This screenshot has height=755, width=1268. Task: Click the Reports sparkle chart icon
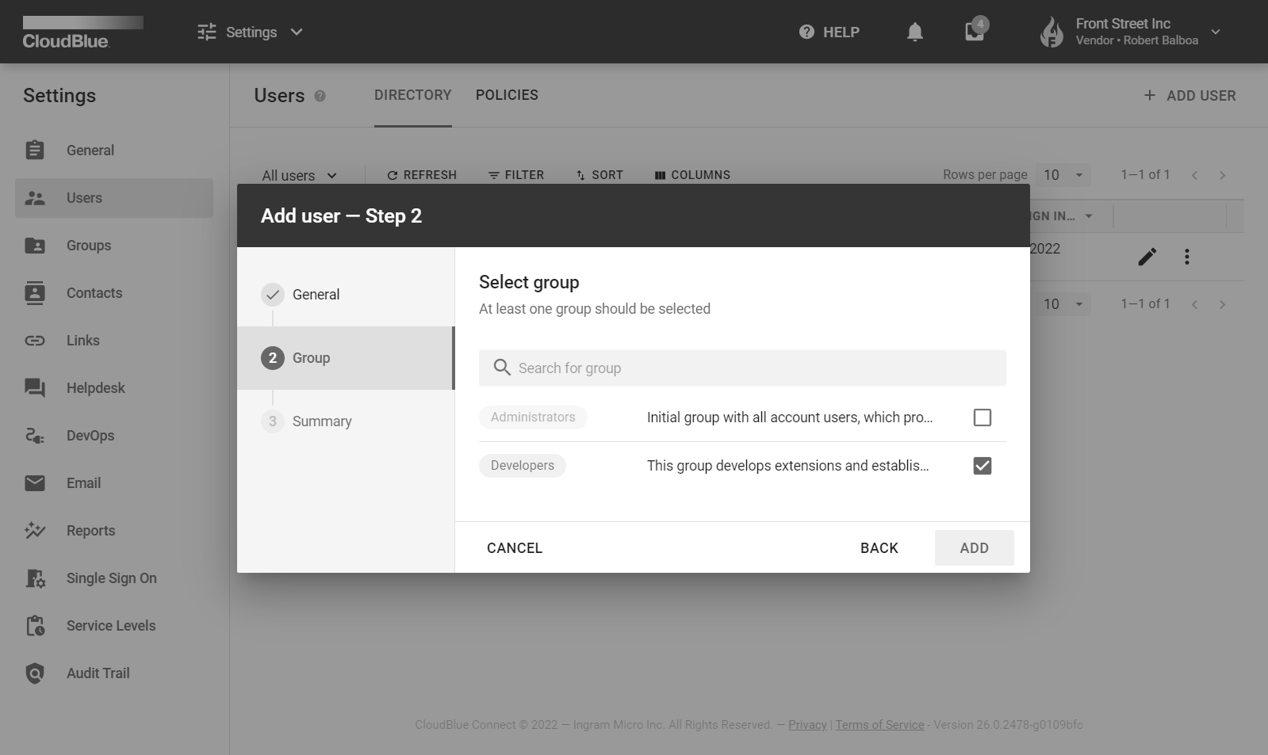[x=35, y=531]
